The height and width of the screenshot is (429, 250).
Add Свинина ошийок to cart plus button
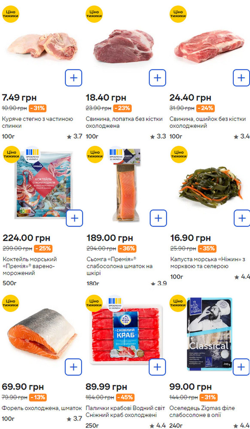(241, 78)
